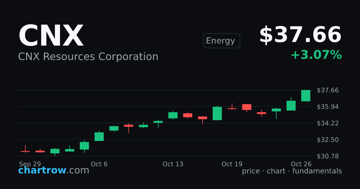Click the $37.66 headline price
Viewport: 360px width, 189px height.
[x=300, y=35]
